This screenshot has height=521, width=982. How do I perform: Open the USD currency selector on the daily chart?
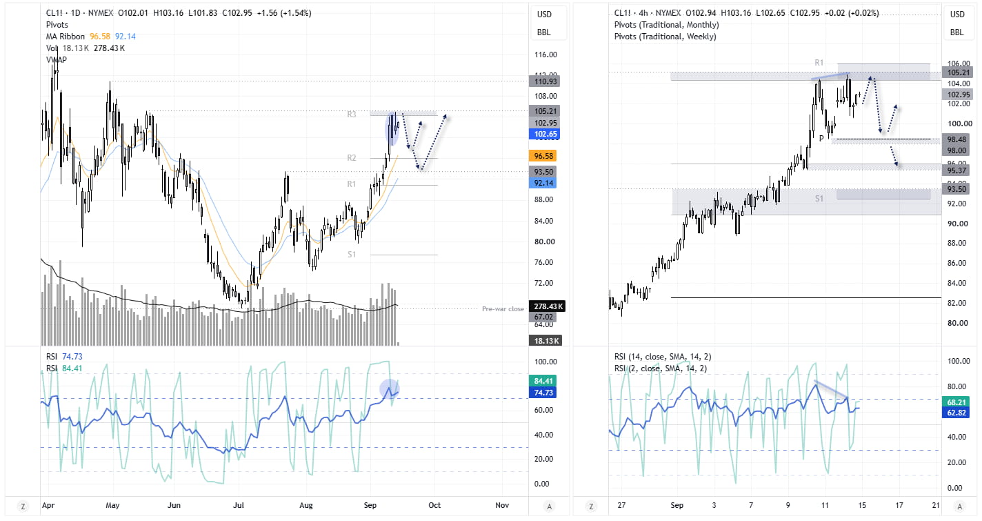[544, 14]
